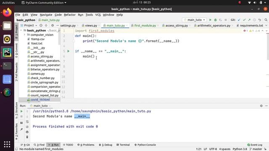Viewport: 269px width, 151px height.
Task: Open the Commit side tool window
Action: click(x=16, y=50)
